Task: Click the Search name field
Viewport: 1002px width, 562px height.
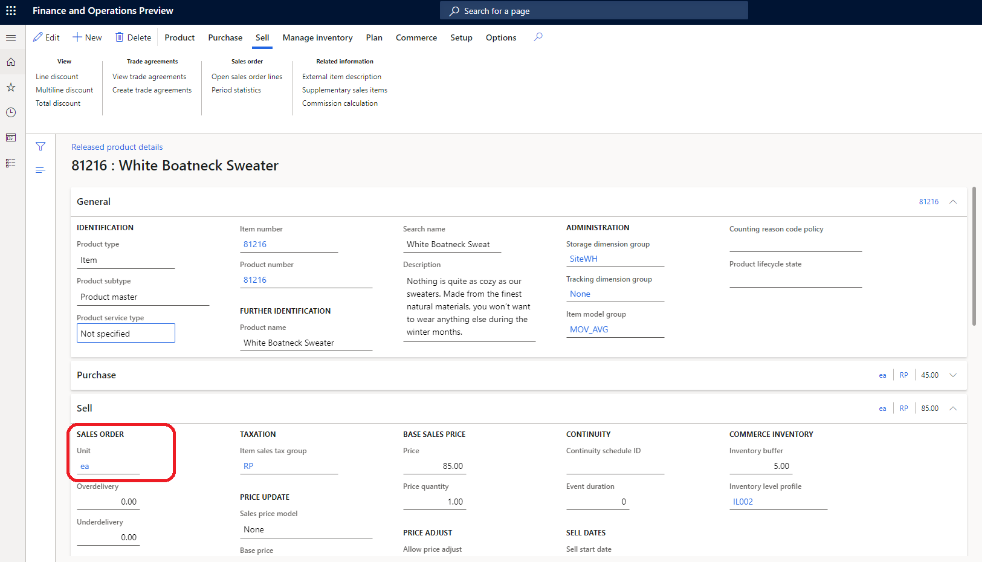Action: point(452,244)
